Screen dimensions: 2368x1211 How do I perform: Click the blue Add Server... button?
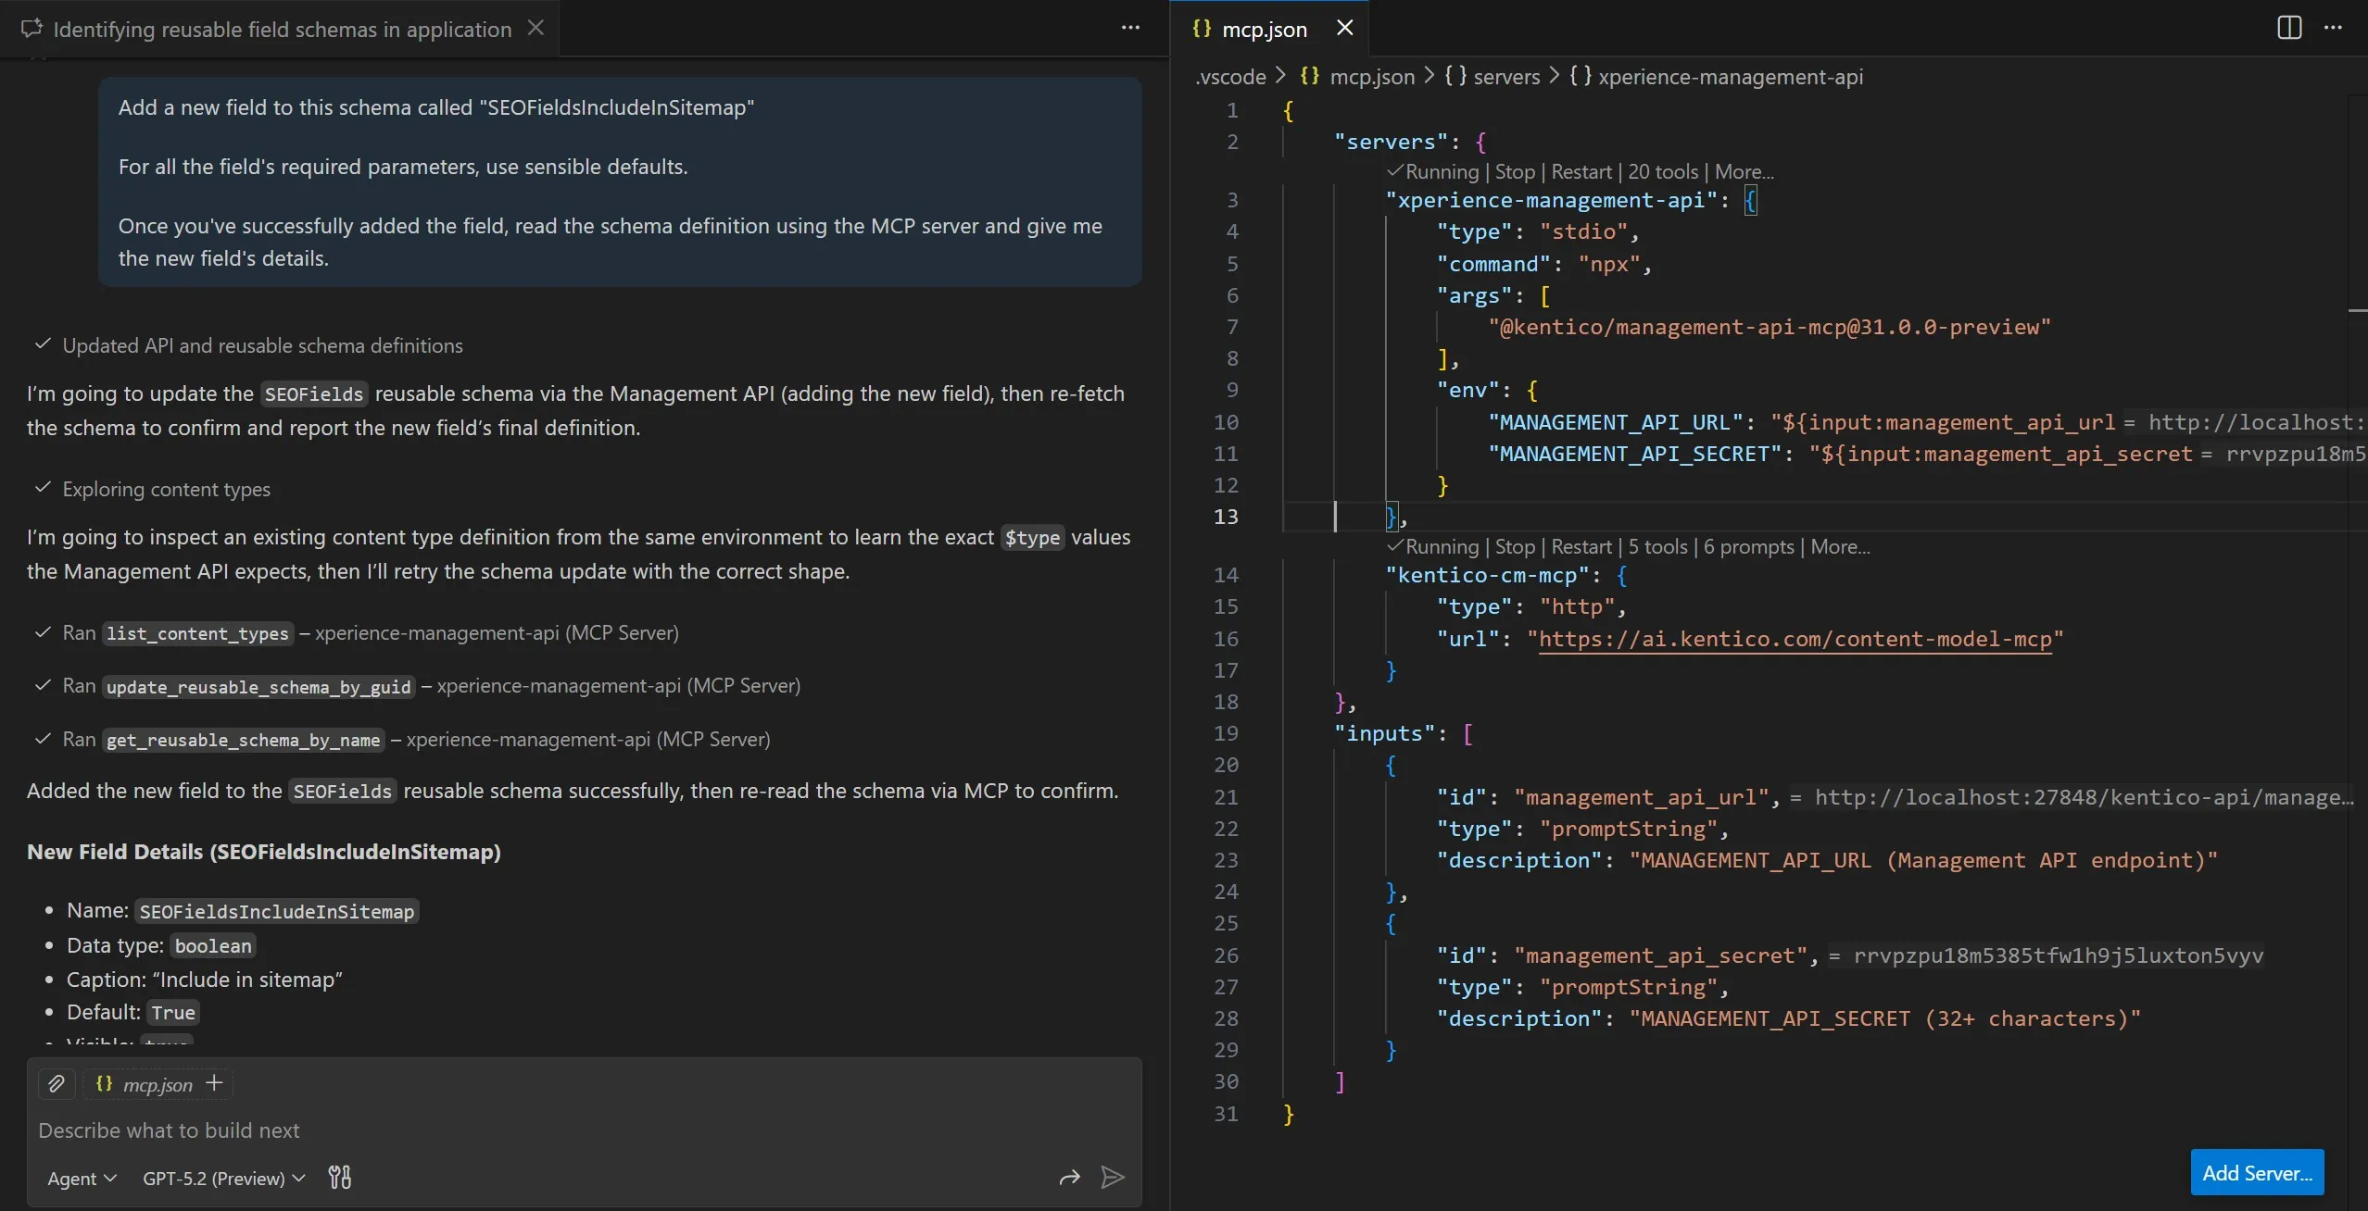point(2257,1173)
